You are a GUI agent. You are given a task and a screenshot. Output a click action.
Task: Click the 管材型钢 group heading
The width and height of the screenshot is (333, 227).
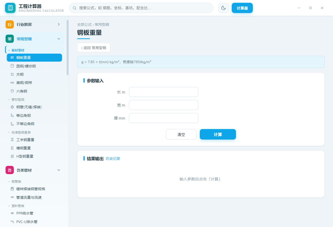[18, 100]
